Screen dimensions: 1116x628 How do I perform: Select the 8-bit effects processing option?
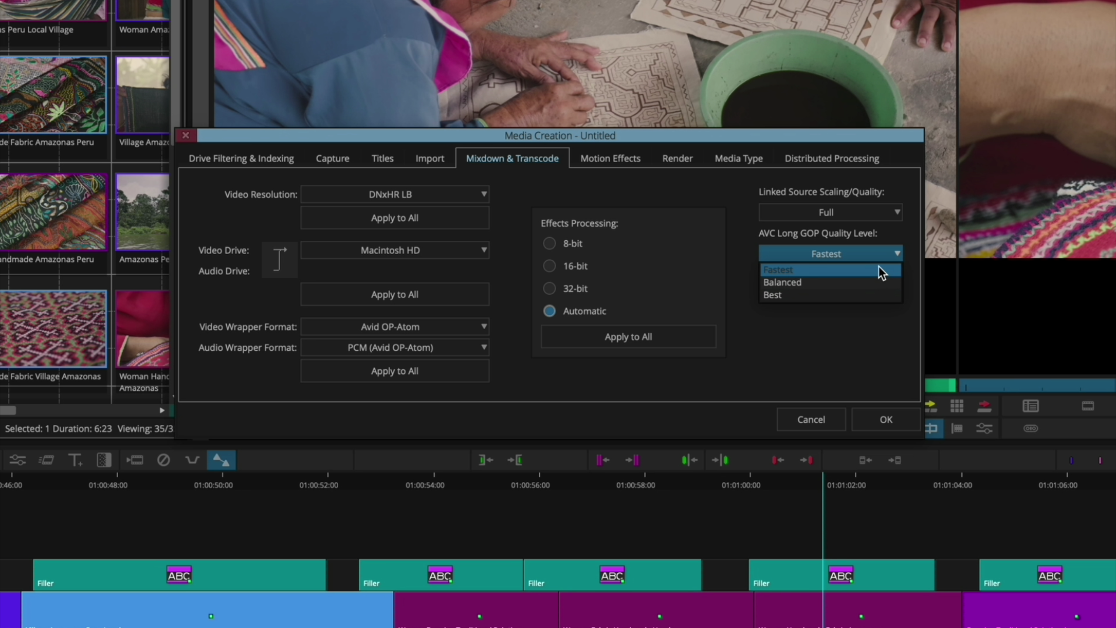(x=549, y=243)
